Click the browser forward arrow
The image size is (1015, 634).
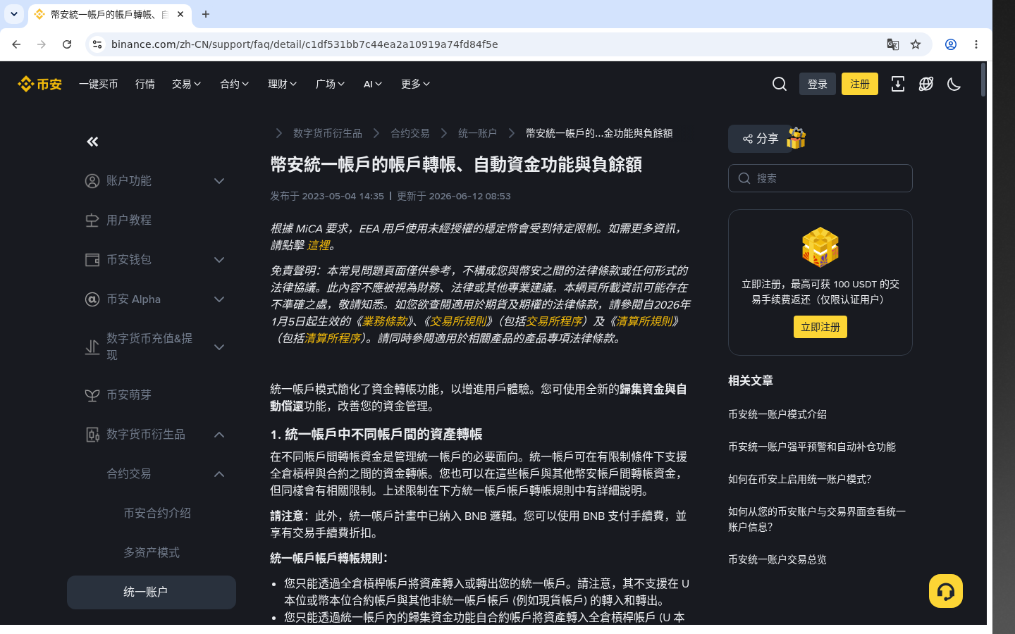click(42, 44)
